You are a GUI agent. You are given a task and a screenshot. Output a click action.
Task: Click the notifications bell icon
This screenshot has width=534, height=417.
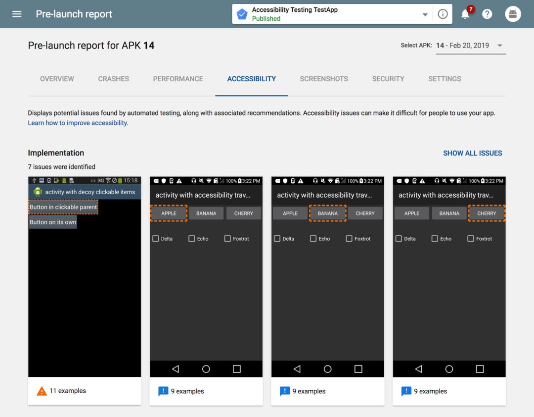tap(465, 14)
